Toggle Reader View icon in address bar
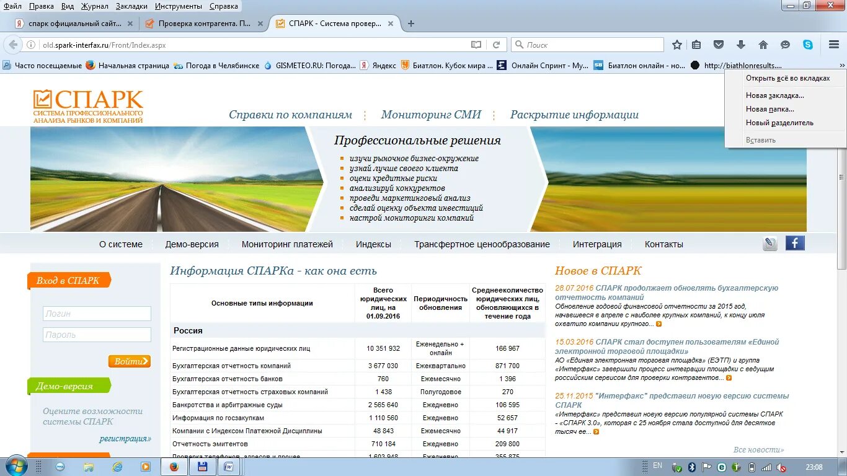847x476 pixels. [x=476, y=45]
